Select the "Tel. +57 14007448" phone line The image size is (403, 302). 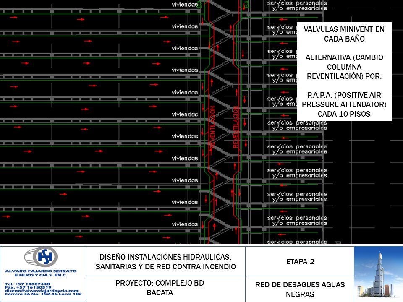[x=27, y=284]
